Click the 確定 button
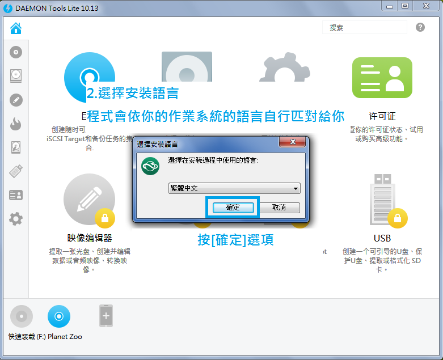 (x=233, y=207)
